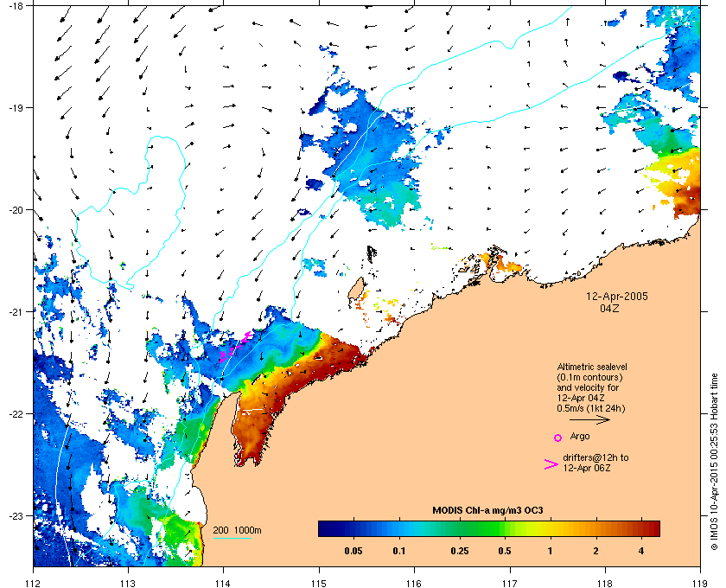The height and width of the screenshot is (588, 726).
Task: Click latitude axis label "-18"
Action: pos(16,5)
